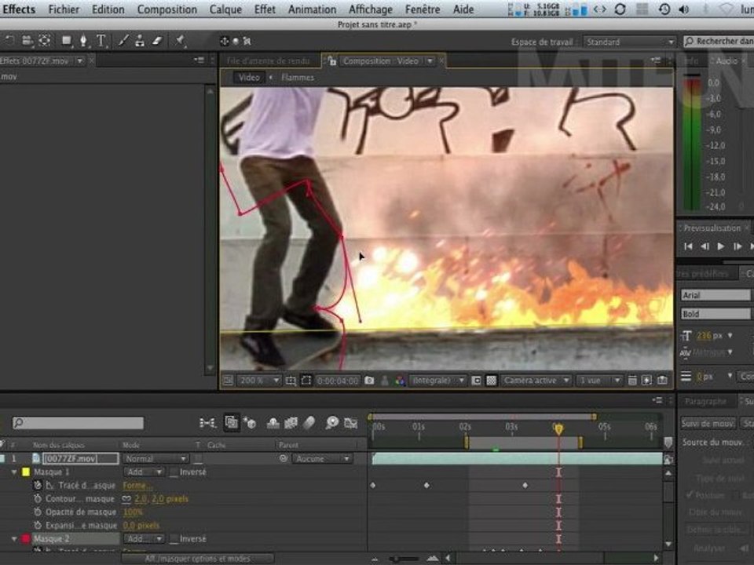Toggle stopwatch for Contour masque
The height and width of the screenshot is (565, 754).
click(x=38, y=499)
